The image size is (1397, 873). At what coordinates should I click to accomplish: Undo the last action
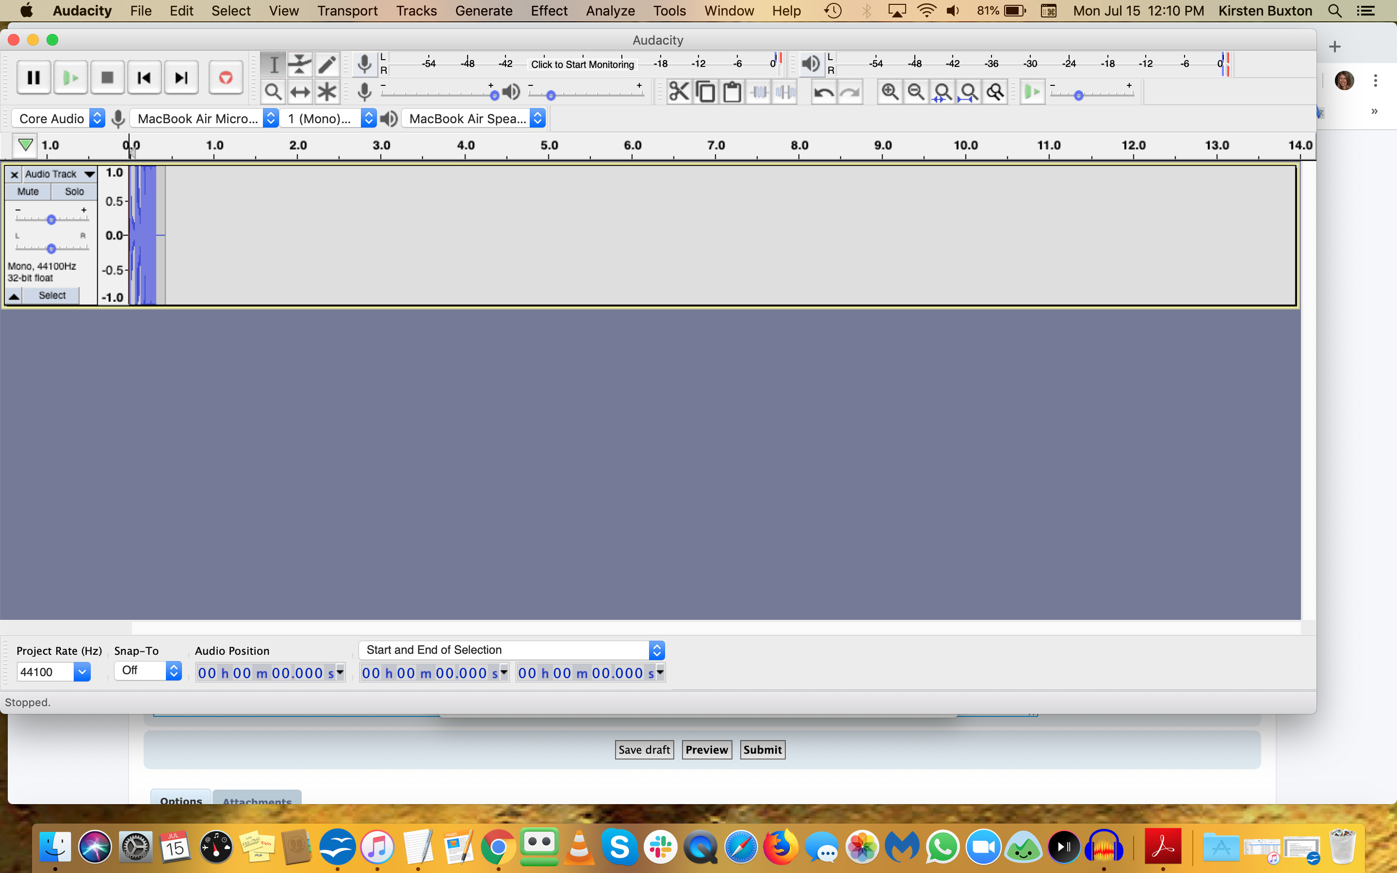[824, 92]
